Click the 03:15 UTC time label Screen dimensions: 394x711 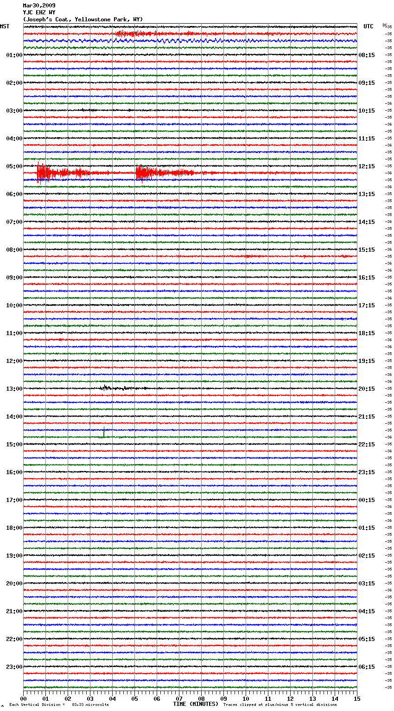[367, 584]
